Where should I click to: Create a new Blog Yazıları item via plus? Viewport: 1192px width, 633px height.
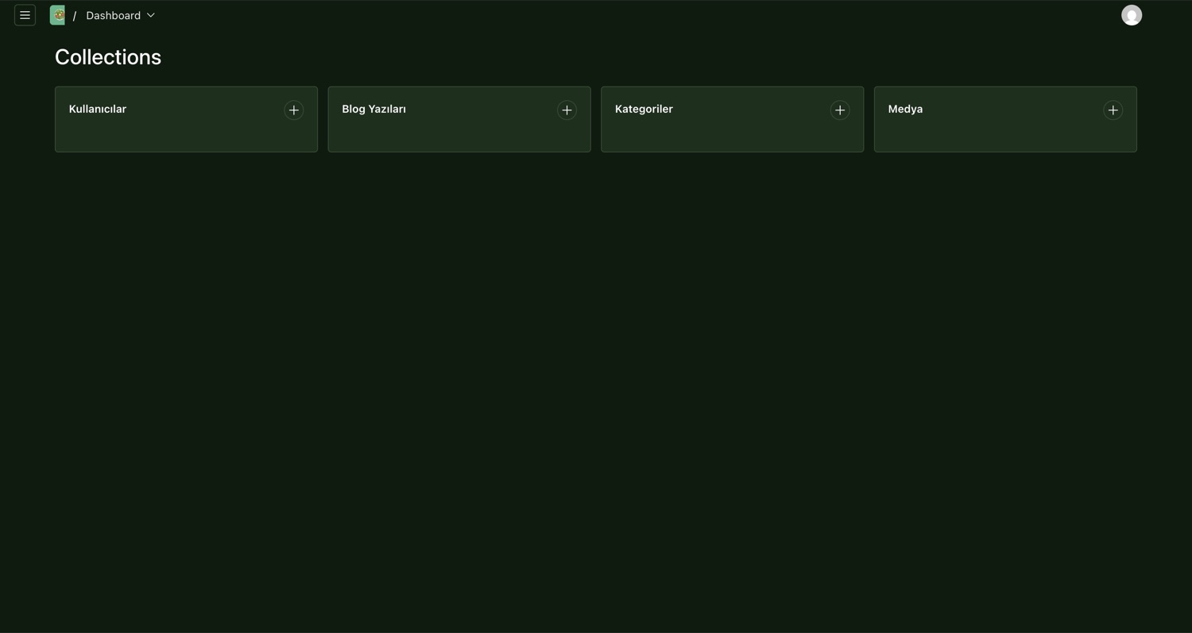pyautogui.click(x=567, y=110)
